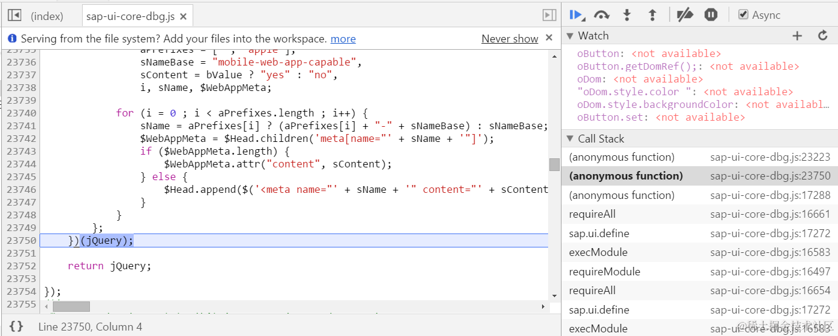Click the editor scroll up arrow
The width and height of the screenshot is (838, 336).
coord(554,56)
